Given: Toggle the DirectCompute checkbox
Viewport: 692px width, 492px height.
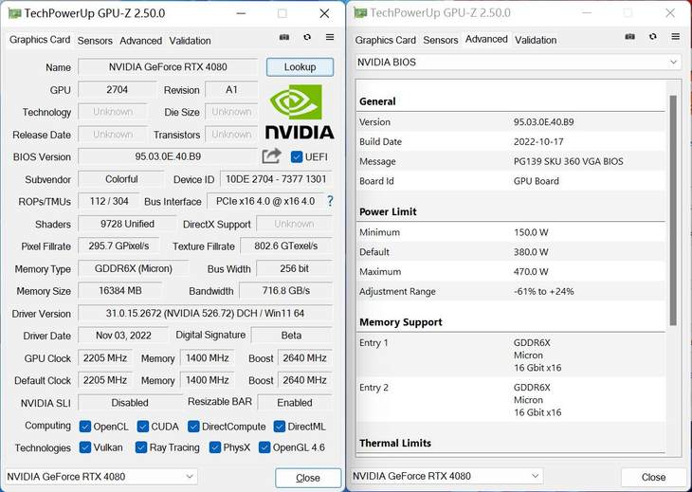Looking at the screenshot, I should click(x=193, y=427).
